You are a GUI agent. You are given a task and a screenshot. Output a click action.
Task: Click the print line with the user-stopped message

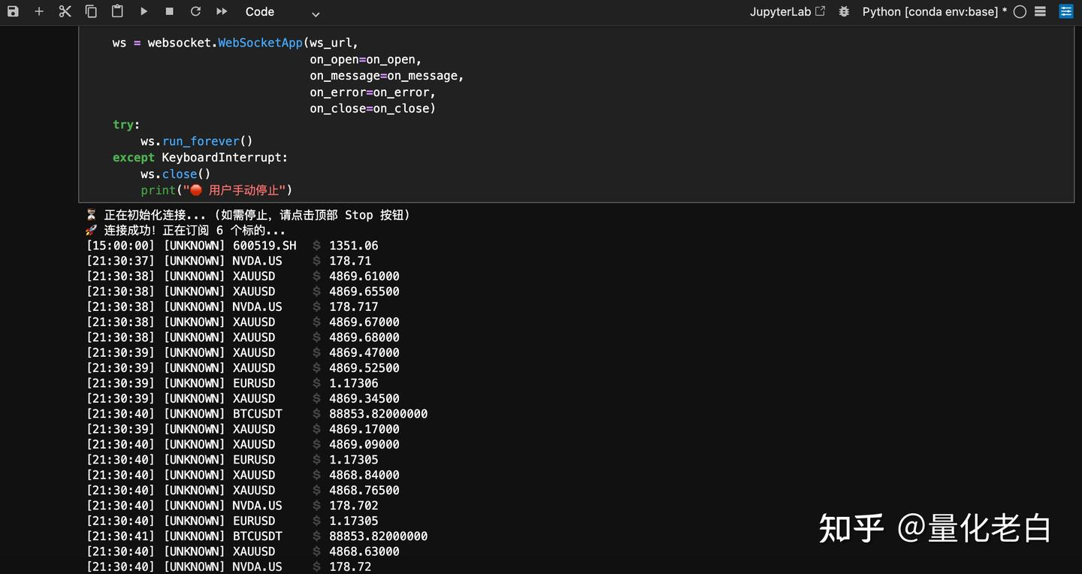216,191
